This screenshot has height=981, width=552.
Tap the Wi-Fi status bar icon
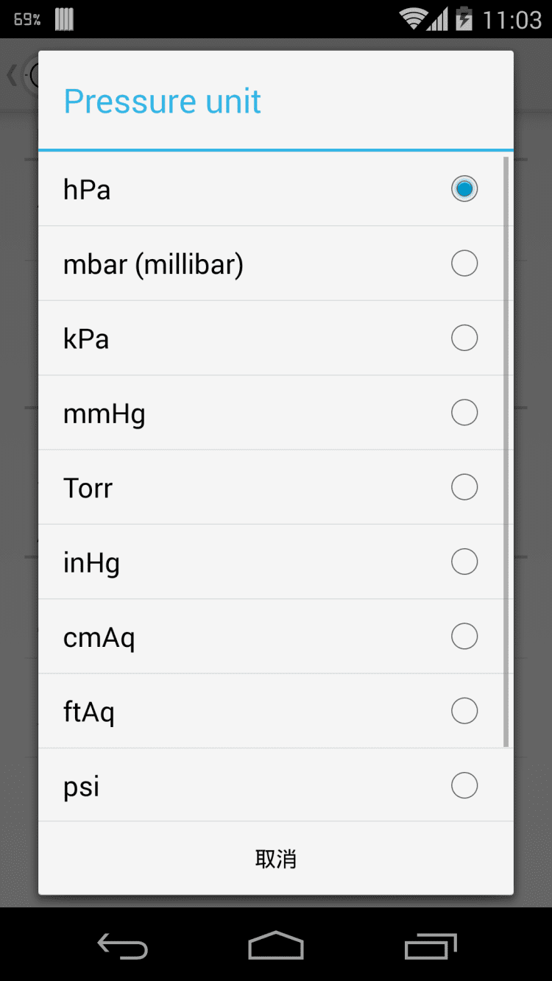414,19
